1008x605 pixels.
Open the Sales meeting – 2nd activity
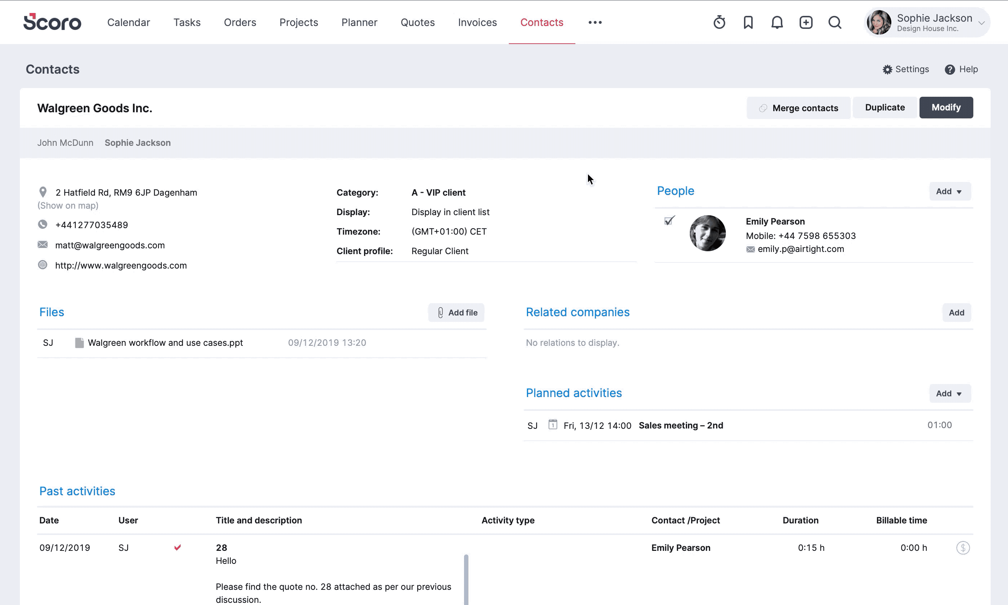pos(680,425)
